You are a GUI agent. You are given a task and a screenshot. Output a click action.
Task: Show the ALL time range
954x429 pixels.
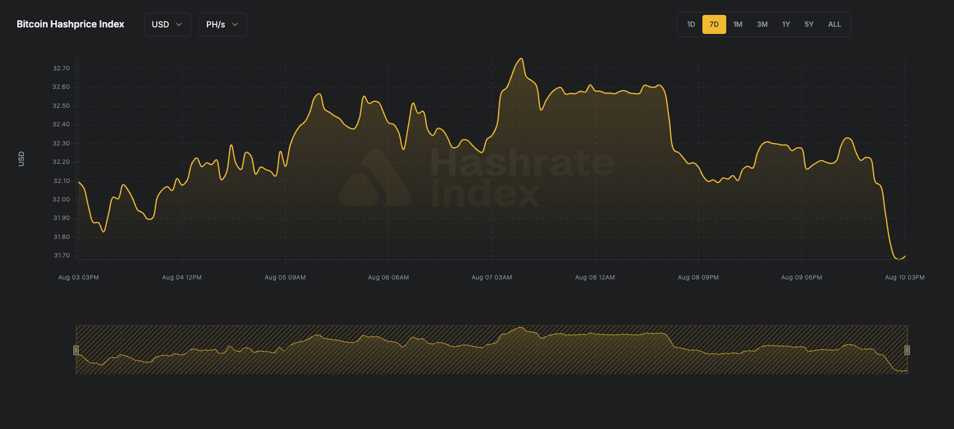(x=835, y=24)
